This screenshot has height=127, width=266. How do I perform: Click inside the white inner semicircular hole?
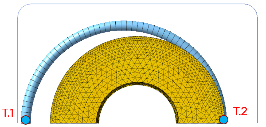[x=138, y=106]
